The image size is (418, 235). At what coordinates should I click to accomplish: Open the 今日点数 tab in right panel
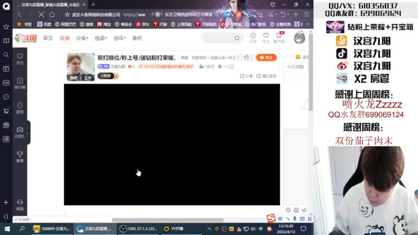[295, 67]
